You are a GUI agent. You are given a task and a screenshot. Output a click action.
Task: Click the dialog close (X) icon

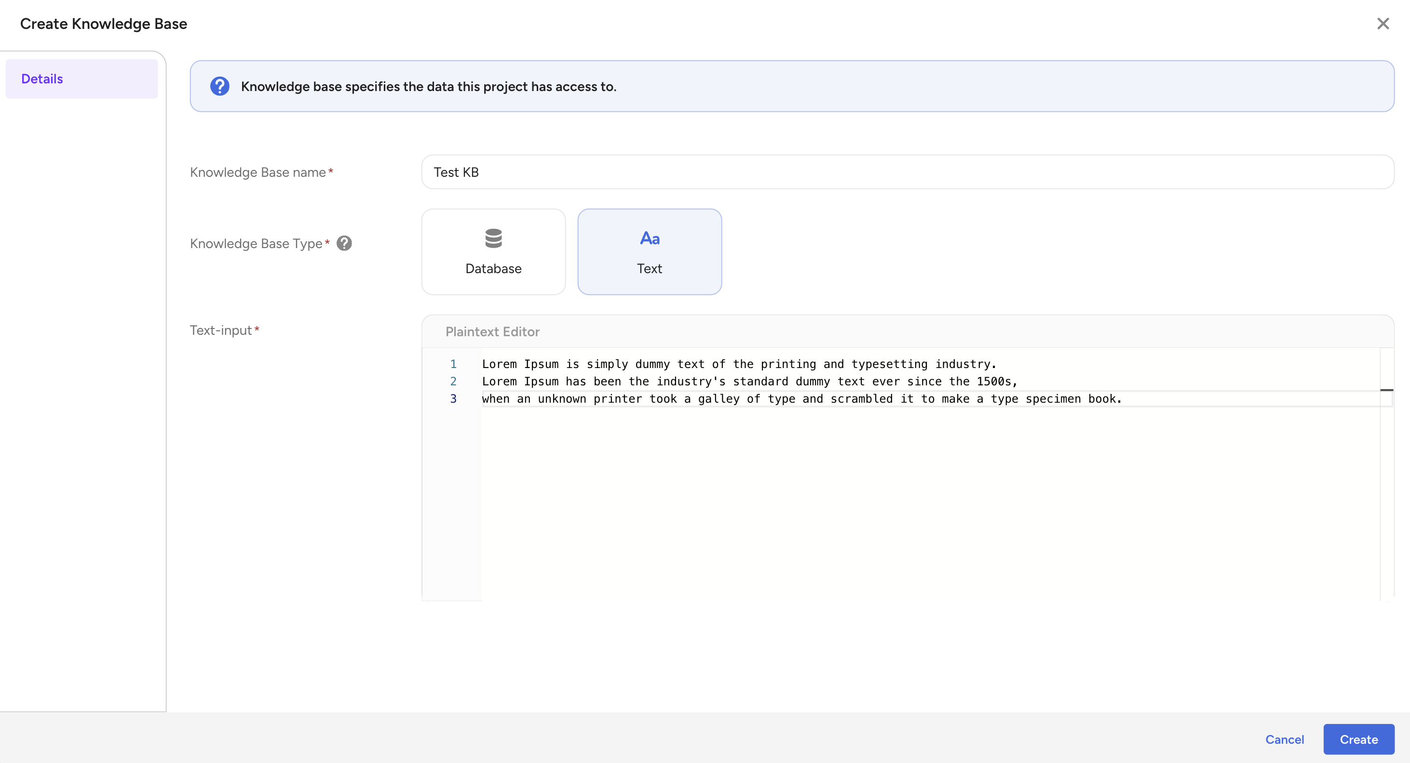click(x=1384, y=24)
